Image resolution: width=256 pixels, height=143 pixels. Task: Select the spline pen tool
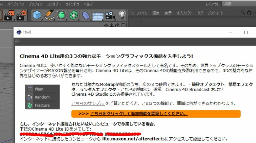coord(49,15)
